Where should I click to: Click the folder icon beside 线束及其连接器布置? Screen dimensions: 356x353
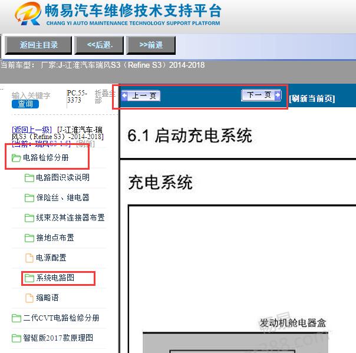click(x=29, y=217)
